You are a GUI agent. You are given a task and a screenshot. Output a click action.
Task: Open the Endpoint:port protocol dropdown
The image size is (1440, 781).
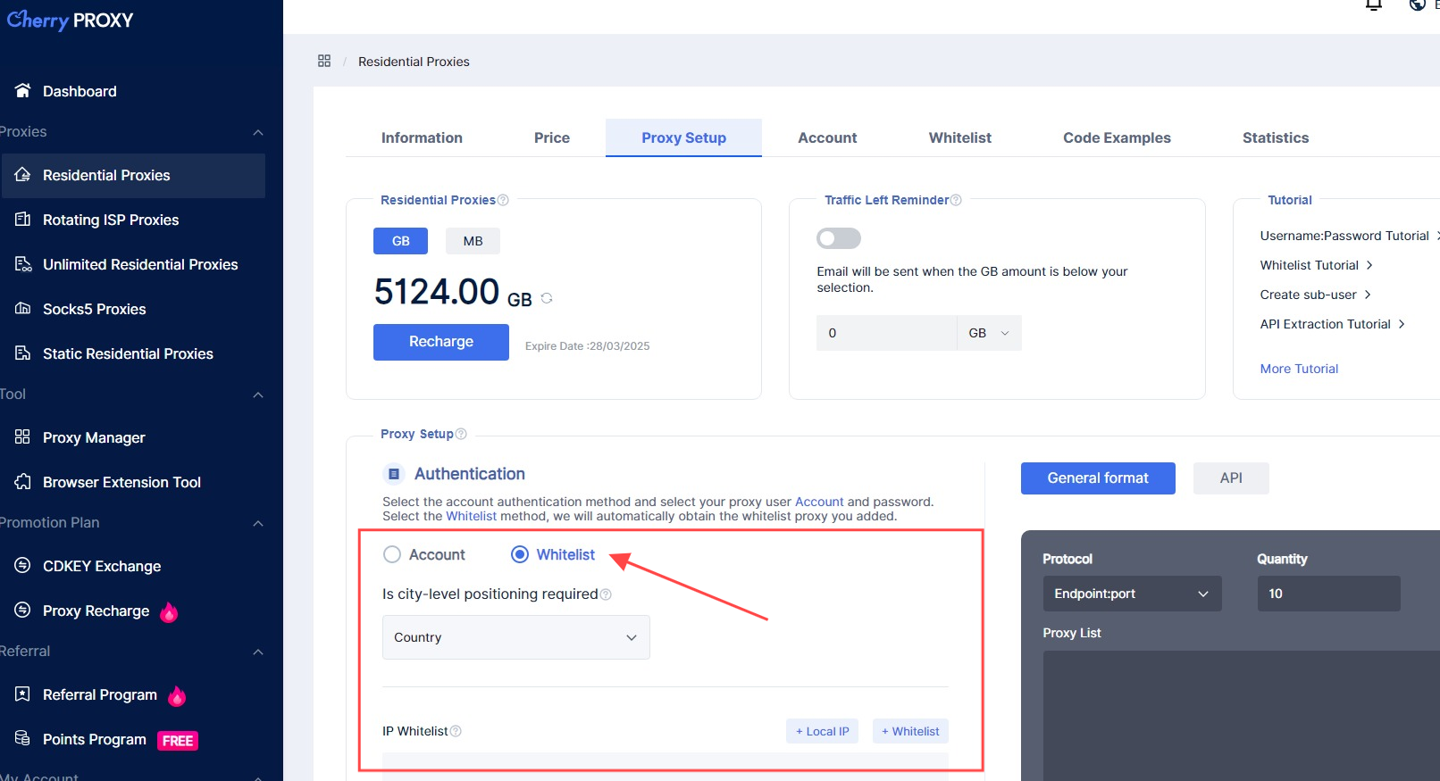pyautogui.click(x=1131, y=594)
